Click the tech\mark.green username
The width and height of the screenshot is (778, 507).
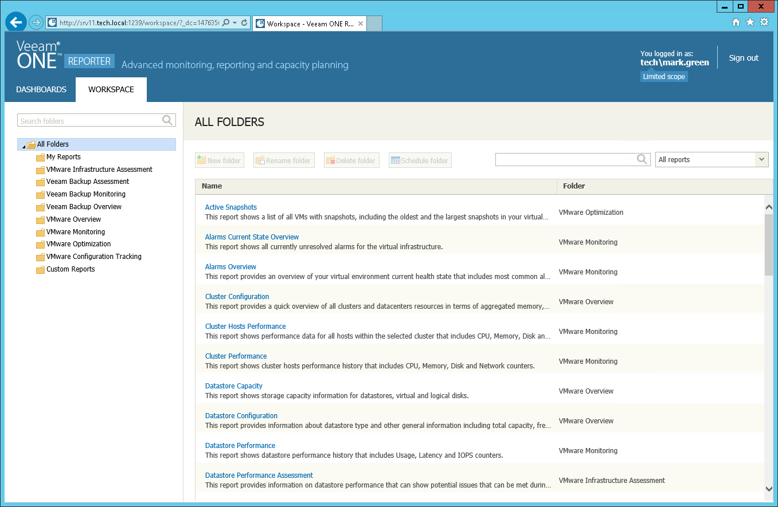click(674, 62)
